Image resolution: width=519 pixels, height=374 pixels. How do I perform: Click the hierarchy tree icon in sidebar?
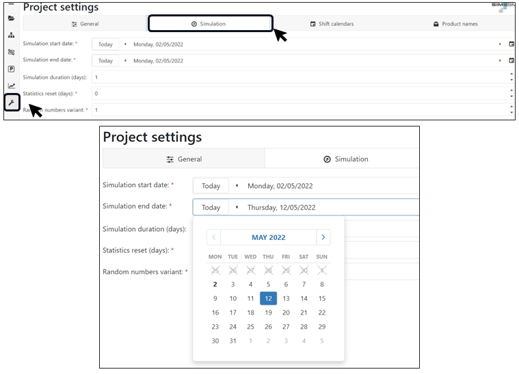11,35
